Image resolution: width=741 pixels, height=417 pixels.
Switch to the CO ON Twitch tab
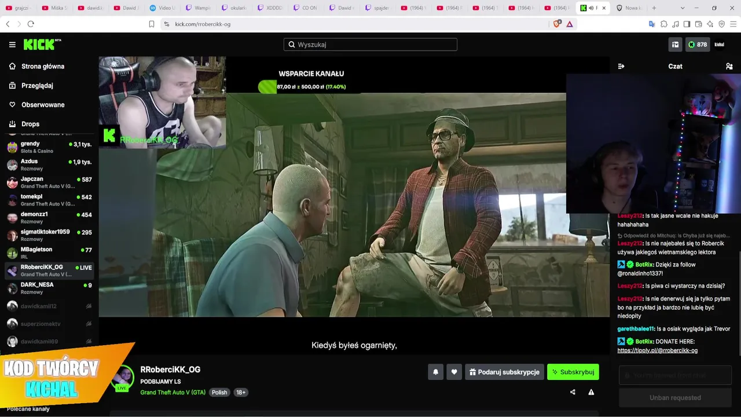(x=307, y=8)
